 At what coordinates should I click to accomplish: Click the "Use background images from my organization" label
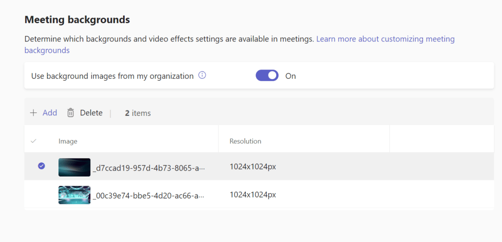pyautogui.click(x=112, y=76)
